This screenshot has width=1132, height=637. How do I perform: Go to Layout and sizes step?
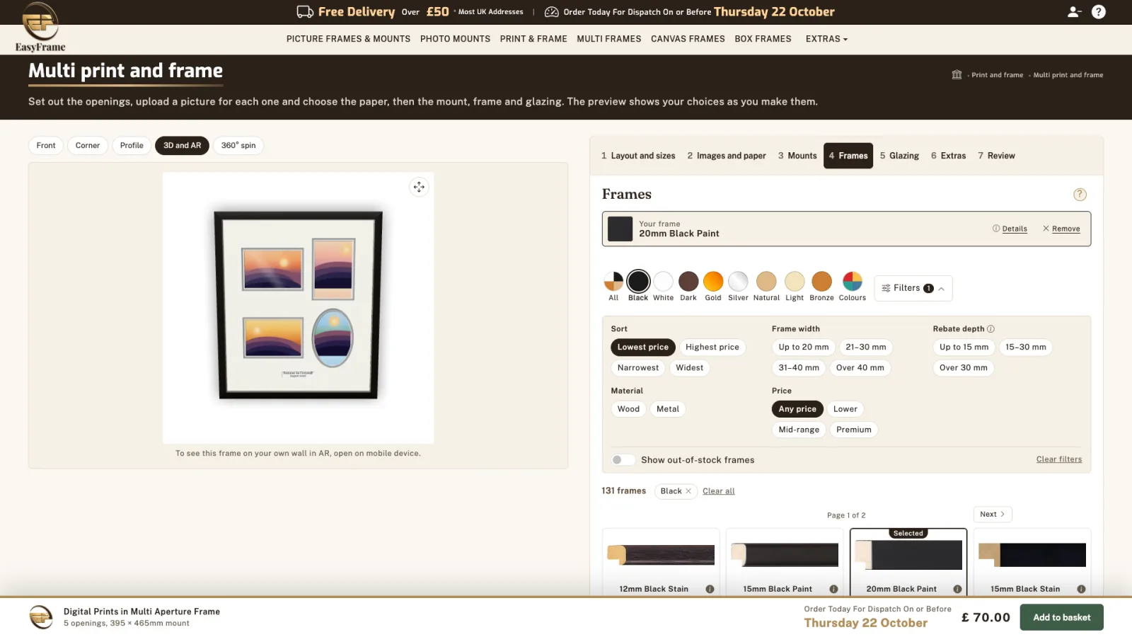(x=638, y=156)
